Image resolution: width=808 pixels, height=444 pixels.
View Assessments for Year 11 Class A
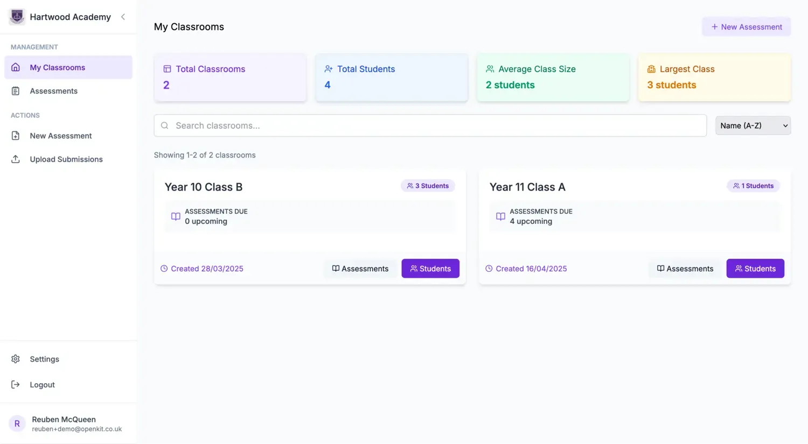[685, 269]
